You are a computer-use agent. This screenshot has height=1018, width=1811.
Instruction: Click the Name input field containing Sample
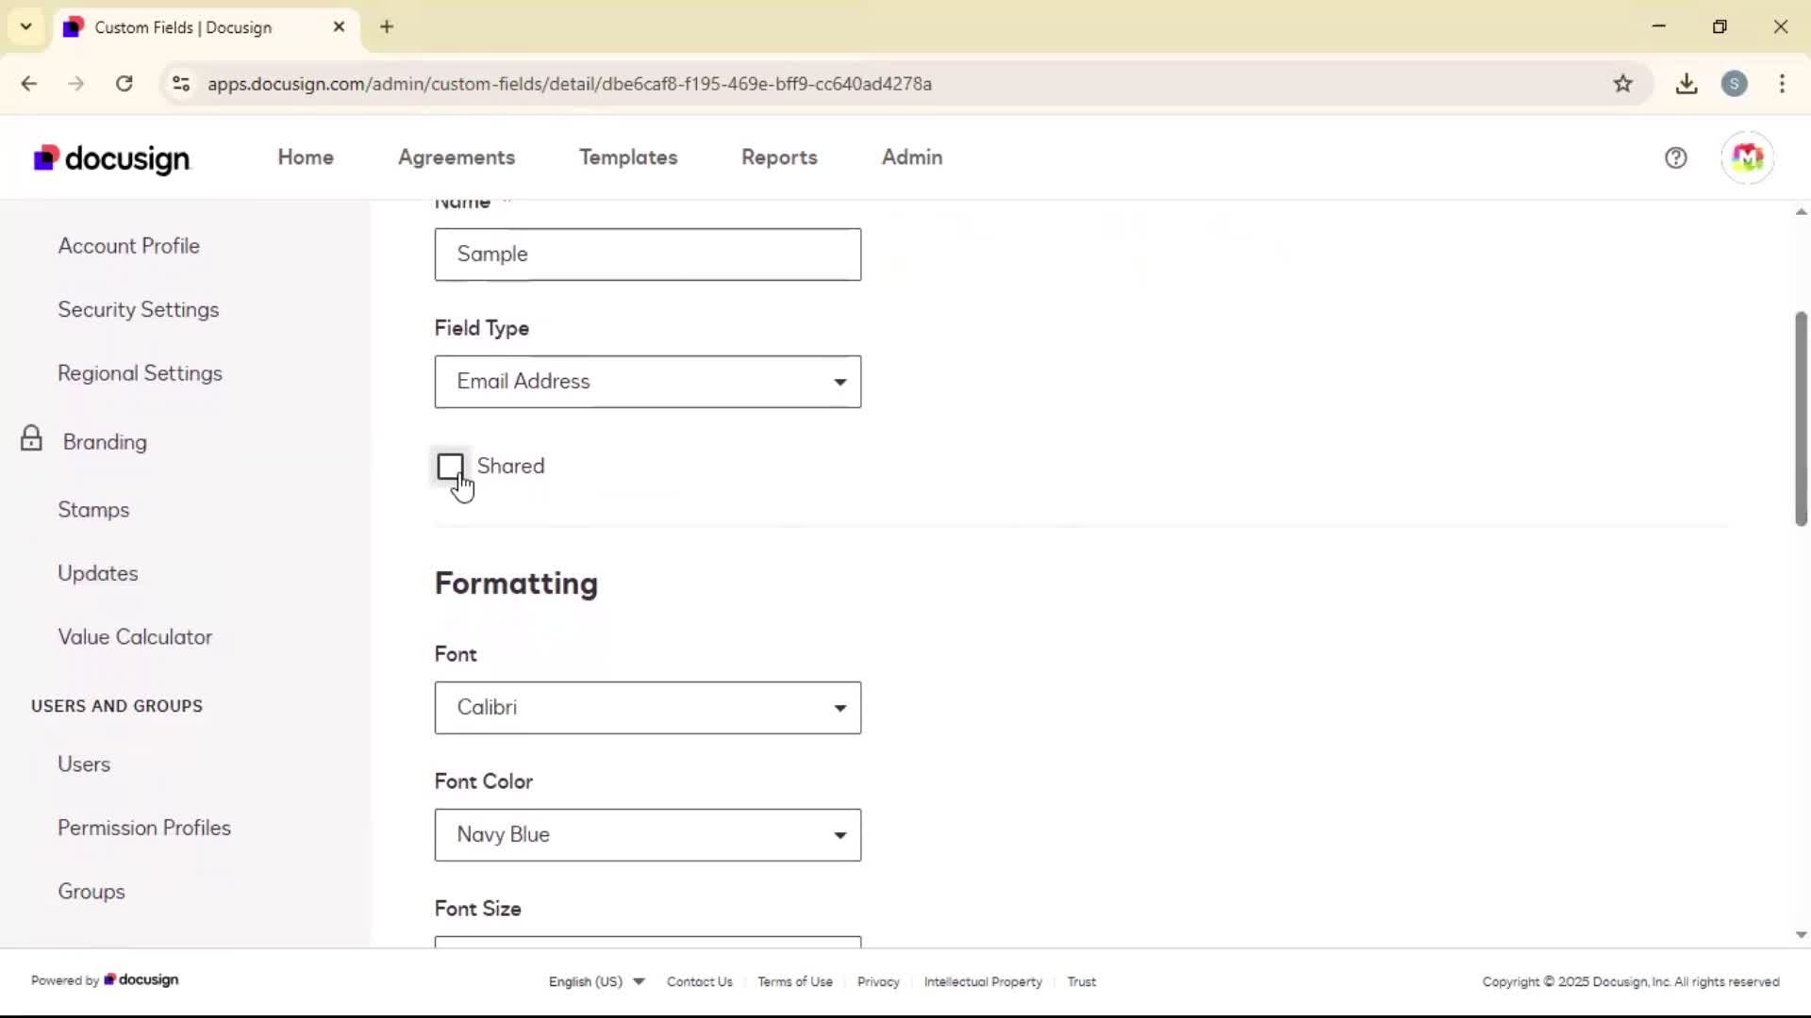[x=647, y=254]
